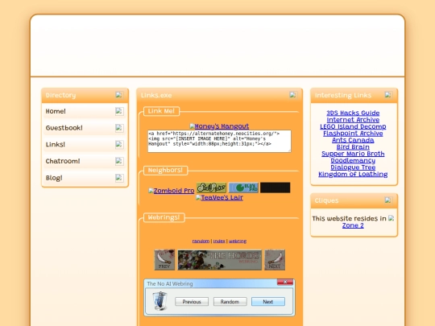Open Bird Brain link
The height and width of the screenshot is (326, 435).
point(353,147)
